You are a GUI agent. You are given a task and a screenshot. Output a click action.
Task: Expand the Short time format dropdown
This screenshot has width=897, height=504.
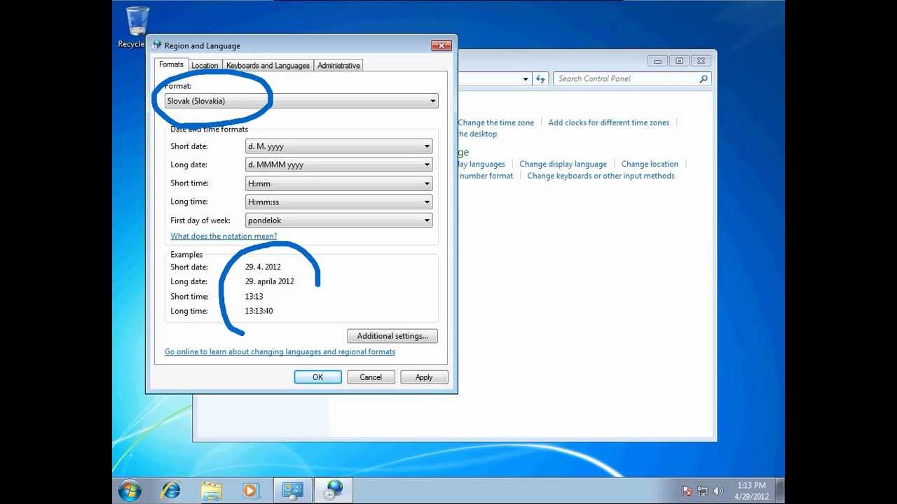click(338, 183)
